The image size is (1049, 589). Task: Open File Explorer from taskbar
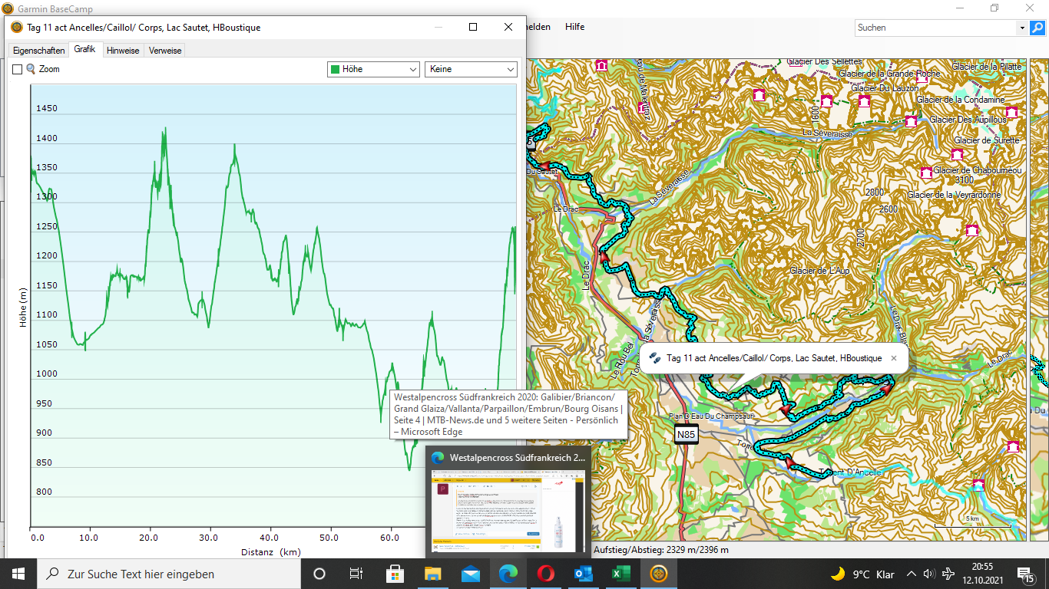tap(433, 574)
